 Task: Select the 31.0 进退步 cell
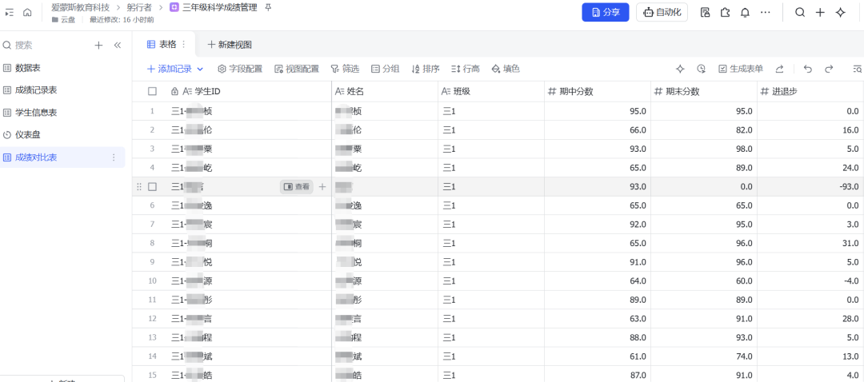coord(810,243)
